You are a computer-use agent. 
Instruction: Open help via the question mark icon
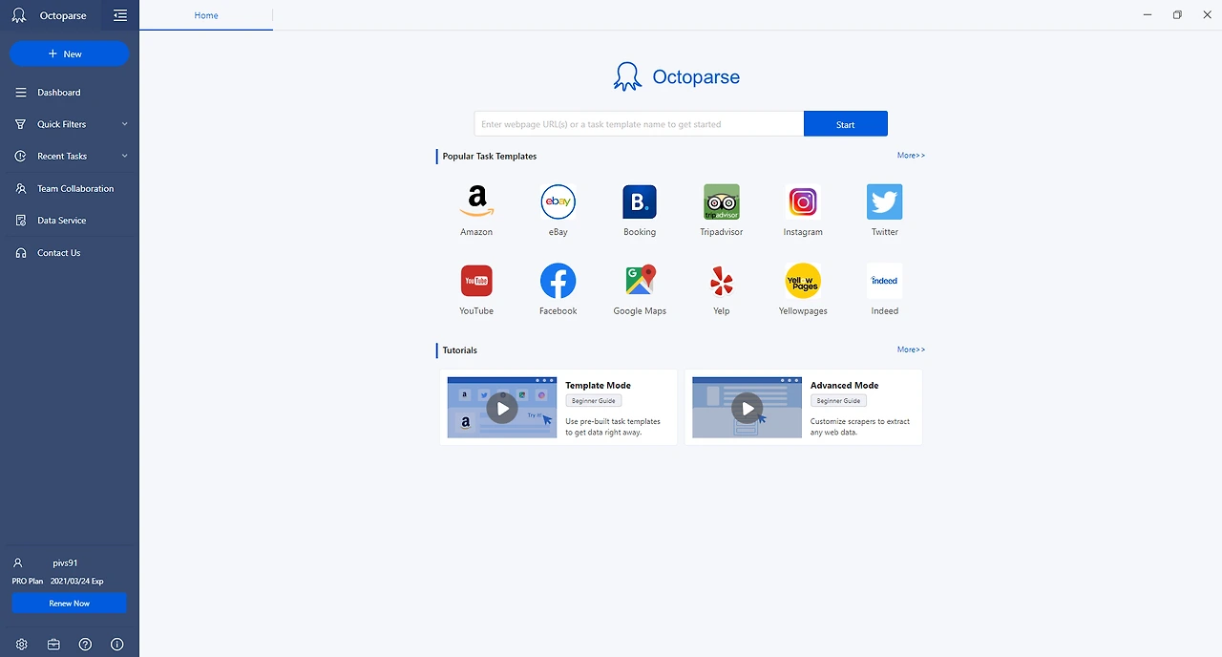(85, 645)
